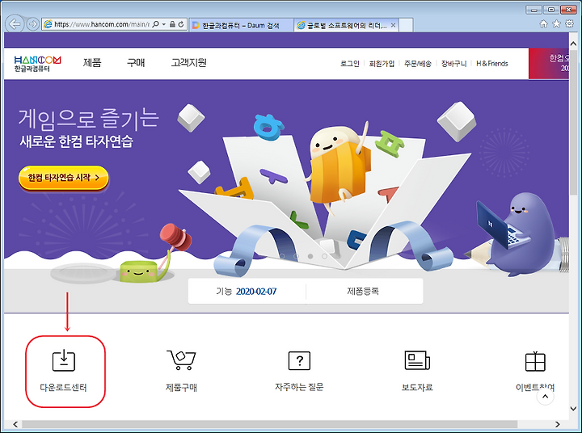Maximize the browser window
The width and height of the screenshot is (582, 433).
coord(551,10)
